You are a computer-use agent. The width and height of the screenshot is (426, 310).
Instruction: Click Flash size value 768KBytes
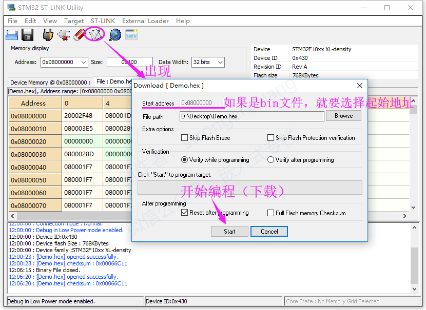[x=305, y=75]
